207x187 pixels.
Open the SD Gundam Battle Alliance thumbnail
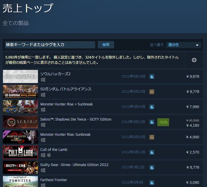[x=20, y=92]
